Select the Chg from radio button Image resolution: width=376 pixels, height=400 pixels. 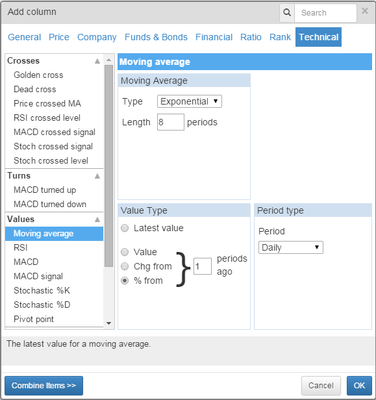125,266
